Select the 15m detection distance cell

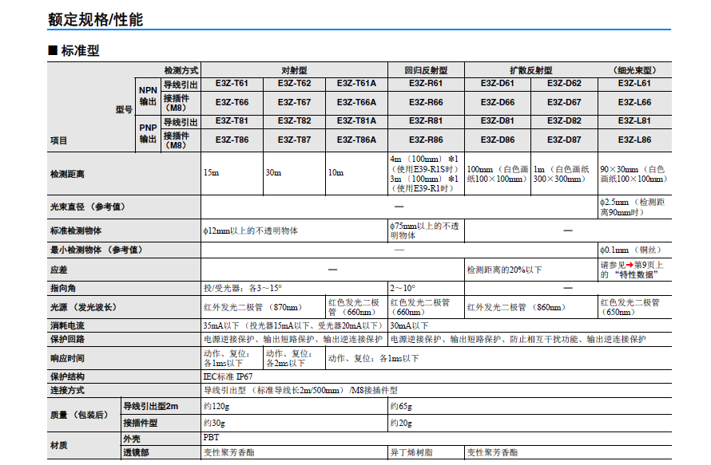[x=232, y=173]
